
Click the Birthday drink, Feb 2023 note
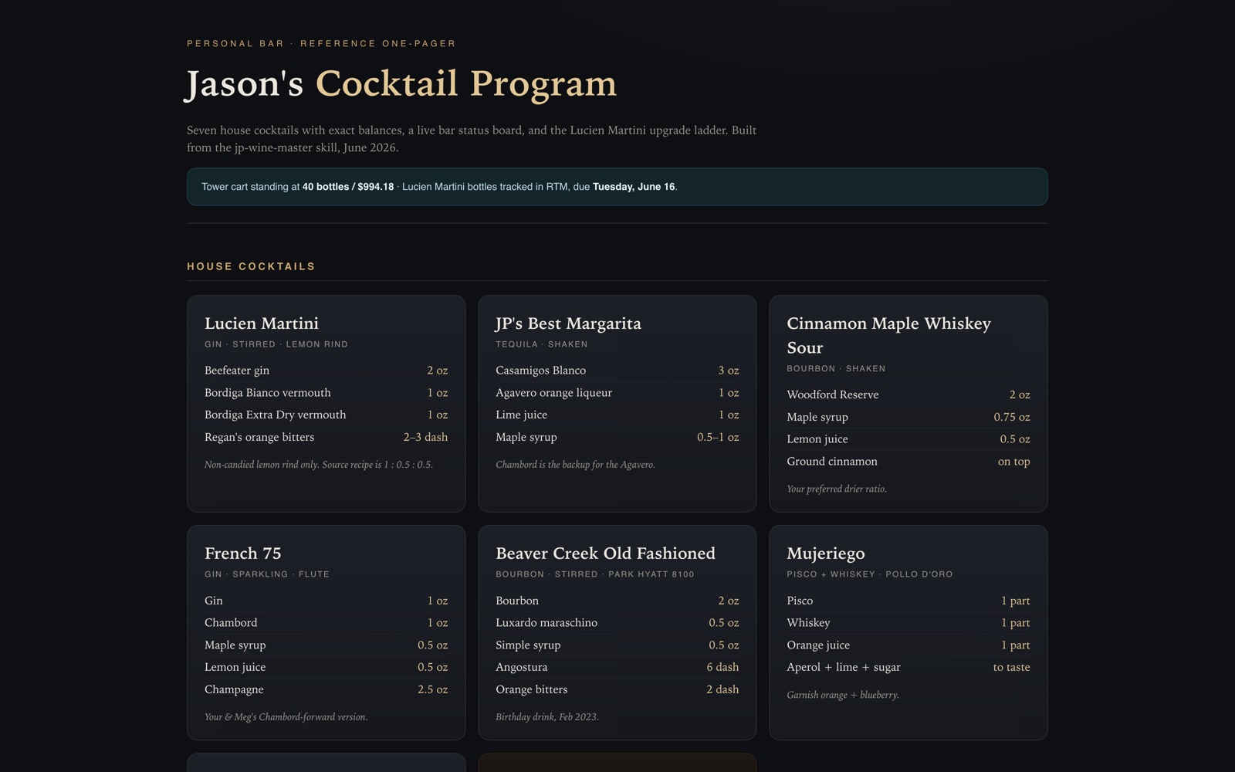pos(546,717)
